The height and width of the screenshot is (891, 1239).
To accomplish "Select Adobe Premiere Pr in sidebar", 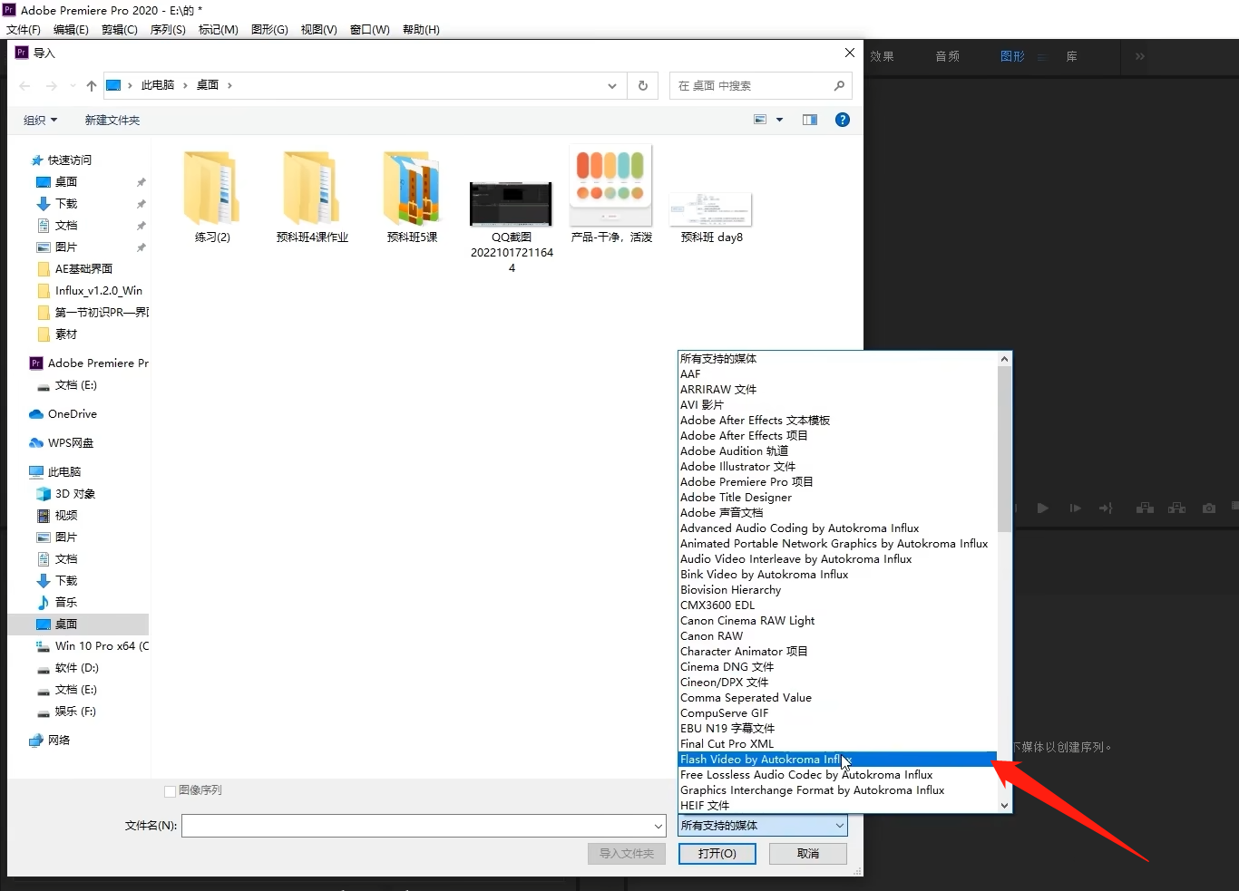I will pos(98,363).
